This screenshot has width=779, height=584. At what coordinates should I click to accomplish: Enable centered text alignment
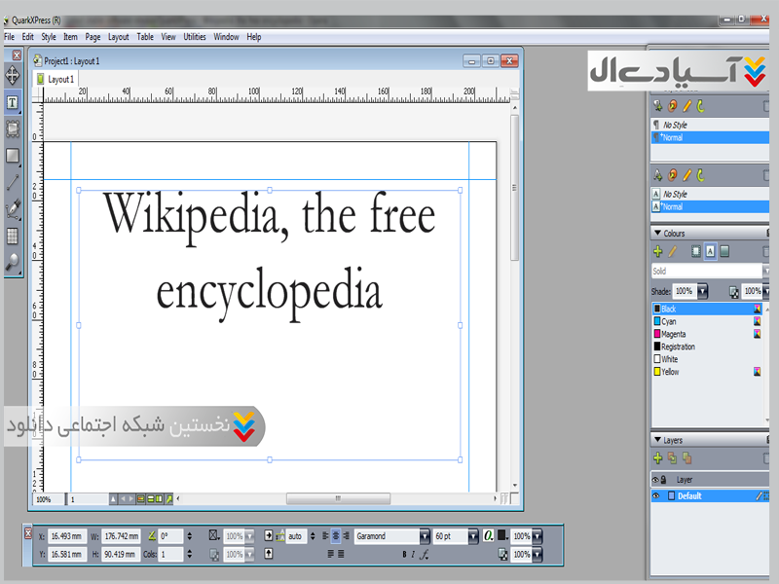336,536
